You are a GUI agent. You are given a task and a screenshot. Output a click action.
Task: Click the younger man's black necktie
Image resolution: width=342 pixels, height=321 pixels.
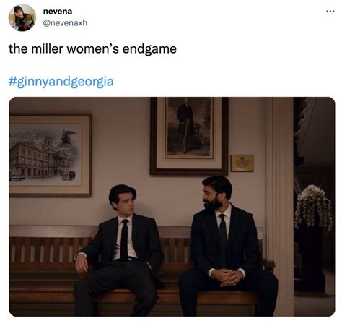pyautogui.click(x=124, y=240)
